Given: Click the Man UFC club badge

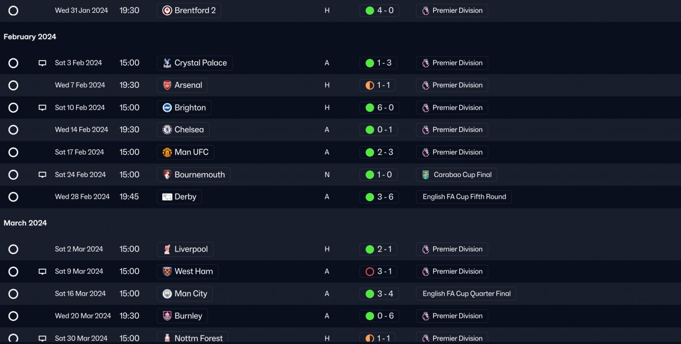Looking at the screenshot, I should [x=167, y=152].
